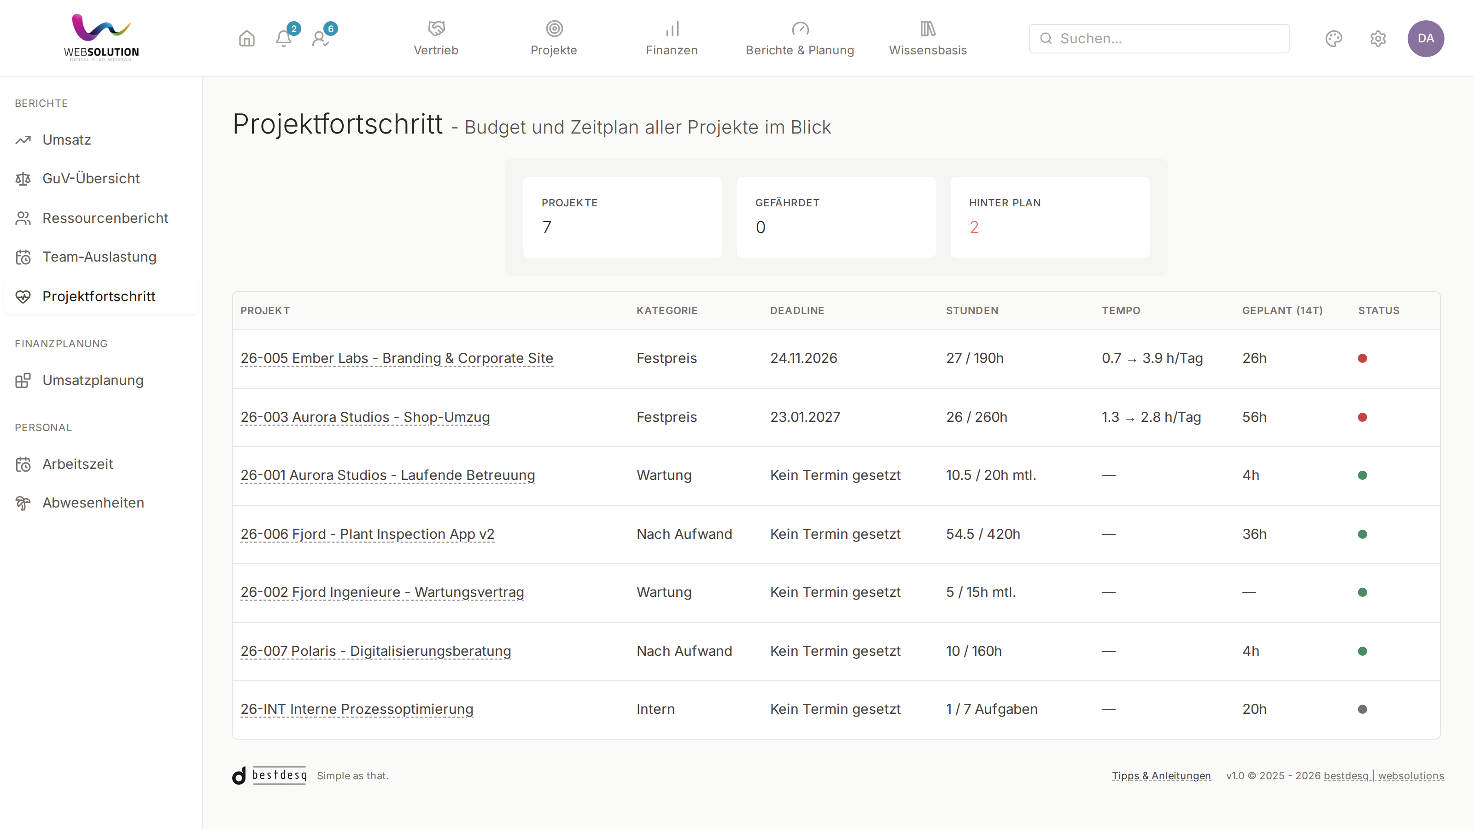1474x829 pixels.
Task: Click the Abwesenheiten palm tree icon
Action: pos(23,503)
